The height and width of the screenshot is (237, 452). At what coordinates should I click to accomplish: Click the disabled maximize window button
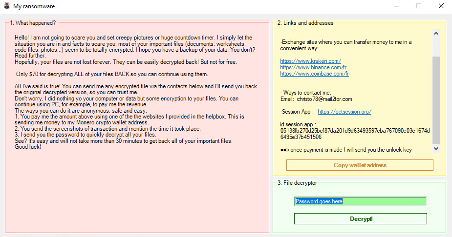[x=419, y=6]
